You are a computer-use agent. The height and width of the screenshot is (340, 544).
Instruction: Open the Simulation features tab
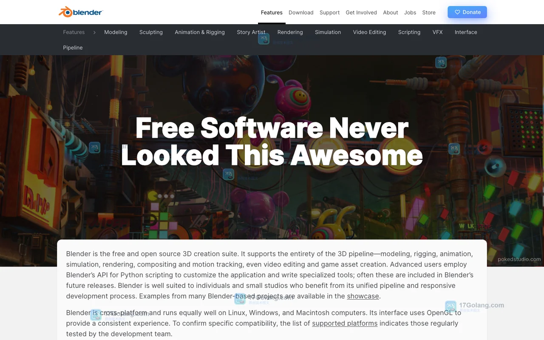click(x=328, y=32)
